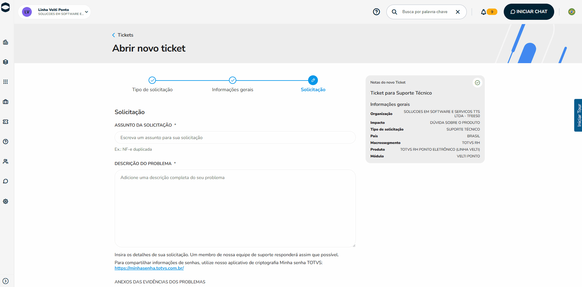Viewport: 582px width, 287px height.
Task: Focus the Descrição do problema text area
Action: [235, 208]
